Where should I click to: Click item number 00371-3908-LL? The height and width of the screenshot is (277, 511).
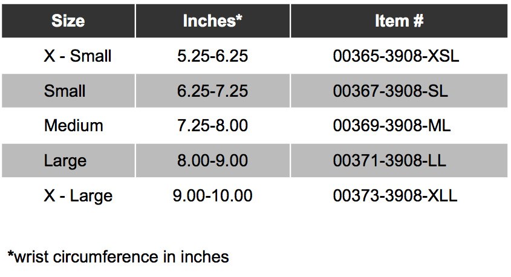391,161
